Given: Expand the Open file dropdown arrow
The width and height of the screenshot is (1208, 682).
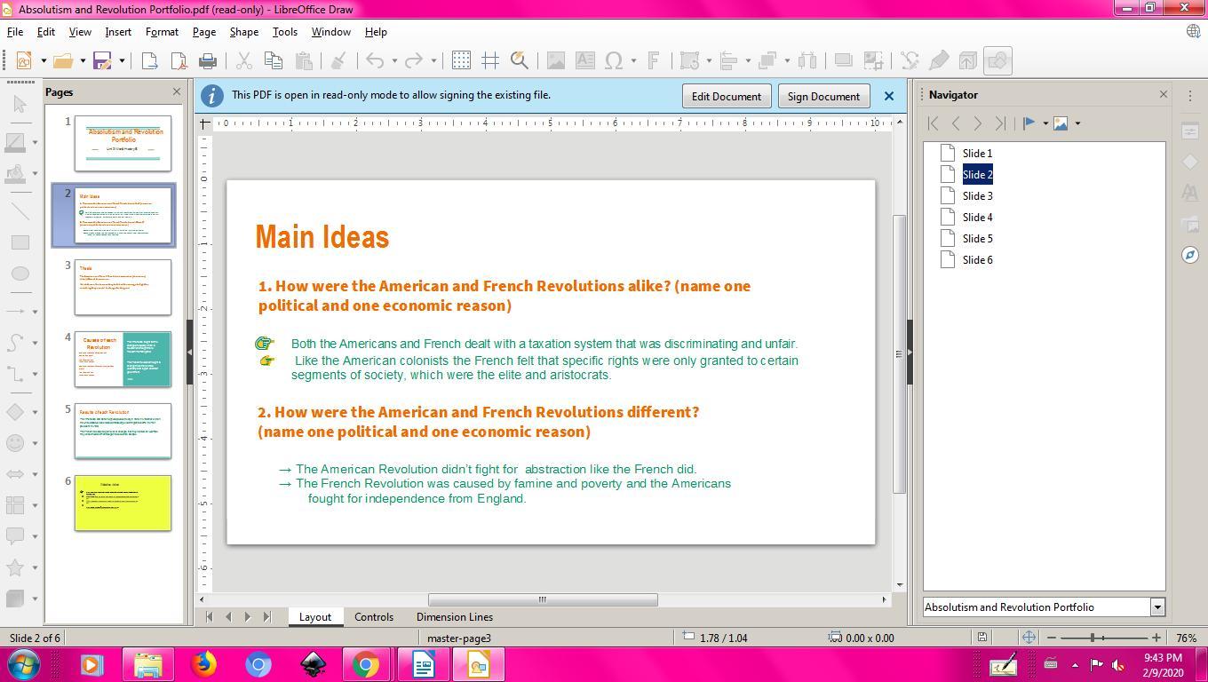Looking at the screenshot, I should click(x=83, y=60).
